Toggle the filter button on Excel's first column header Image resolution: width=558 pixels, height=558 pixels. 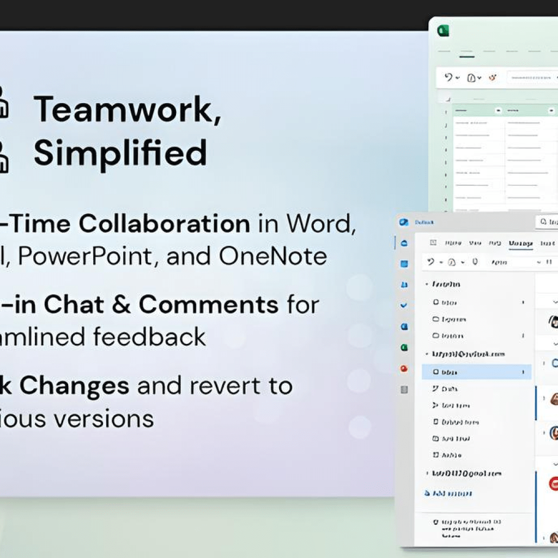[499, 111]
